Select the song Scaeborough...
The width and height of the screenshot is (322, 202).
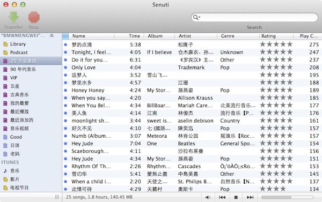pos(90,151)
